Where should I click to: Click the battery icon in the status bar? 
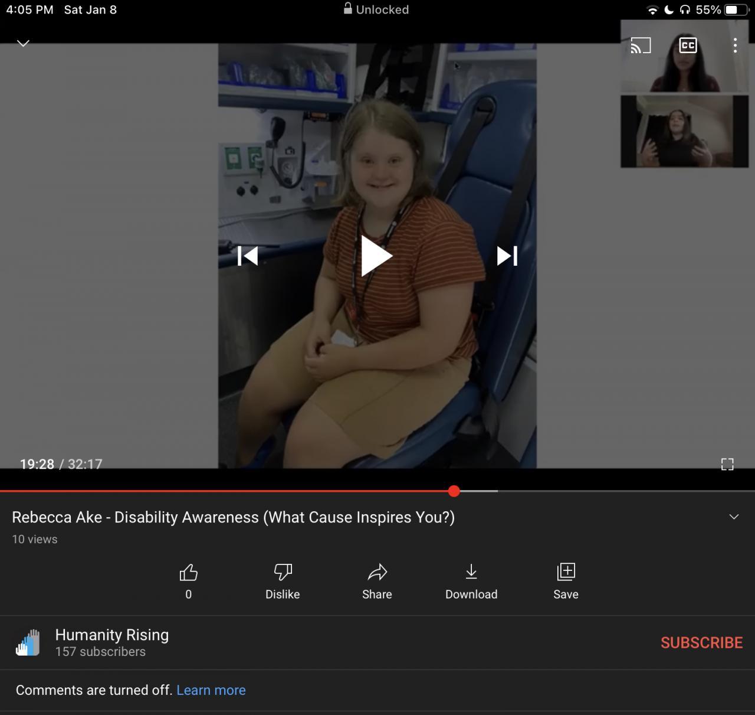[737, 9]
